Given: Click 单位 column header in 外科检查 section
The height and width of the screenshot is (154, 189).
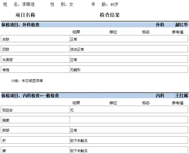Looking at the screenshot, I should coord(113,32).
